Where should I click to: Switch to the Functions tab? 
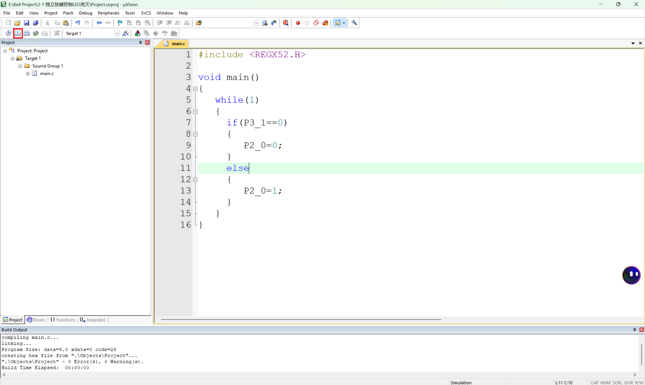click(63, 320)
